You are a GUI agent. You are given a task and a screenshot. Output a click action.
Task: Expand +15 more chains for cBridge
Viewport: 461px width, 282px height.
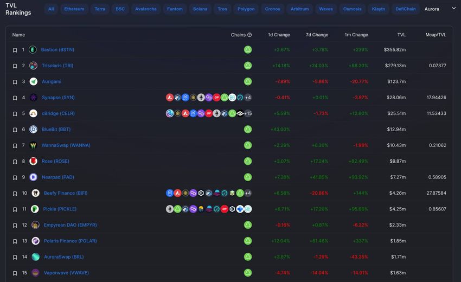point(248,113)
